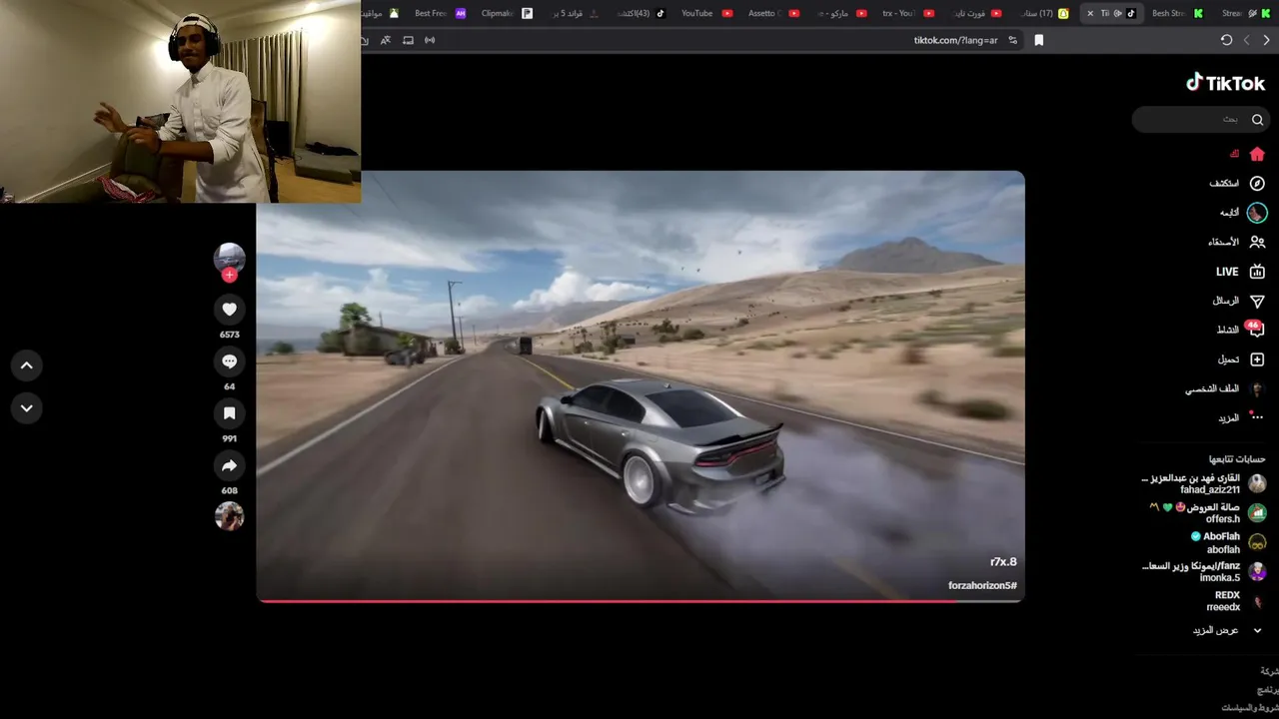The height and width of the screenshot is (719, 1279).
Task: Click the cast/broadcast icon in browser toolbar
Action: 430,40
